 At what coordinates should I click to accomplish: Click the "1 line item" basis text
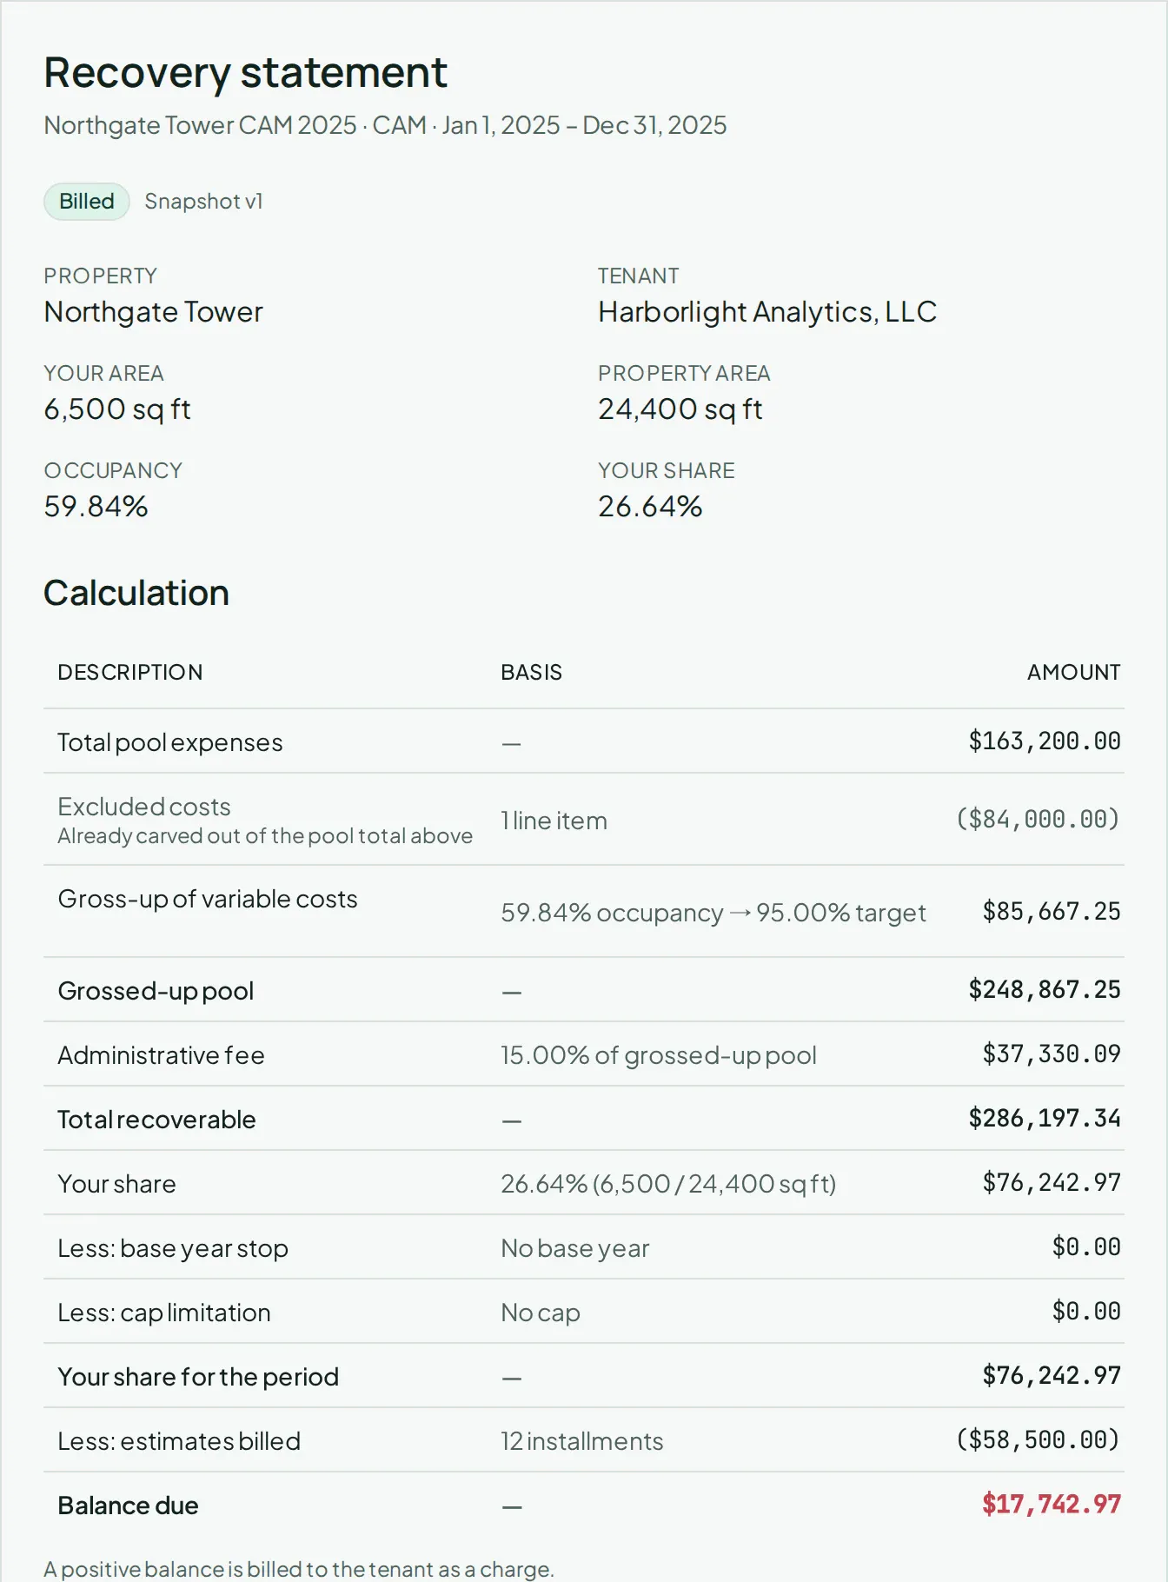pos(554,821)
